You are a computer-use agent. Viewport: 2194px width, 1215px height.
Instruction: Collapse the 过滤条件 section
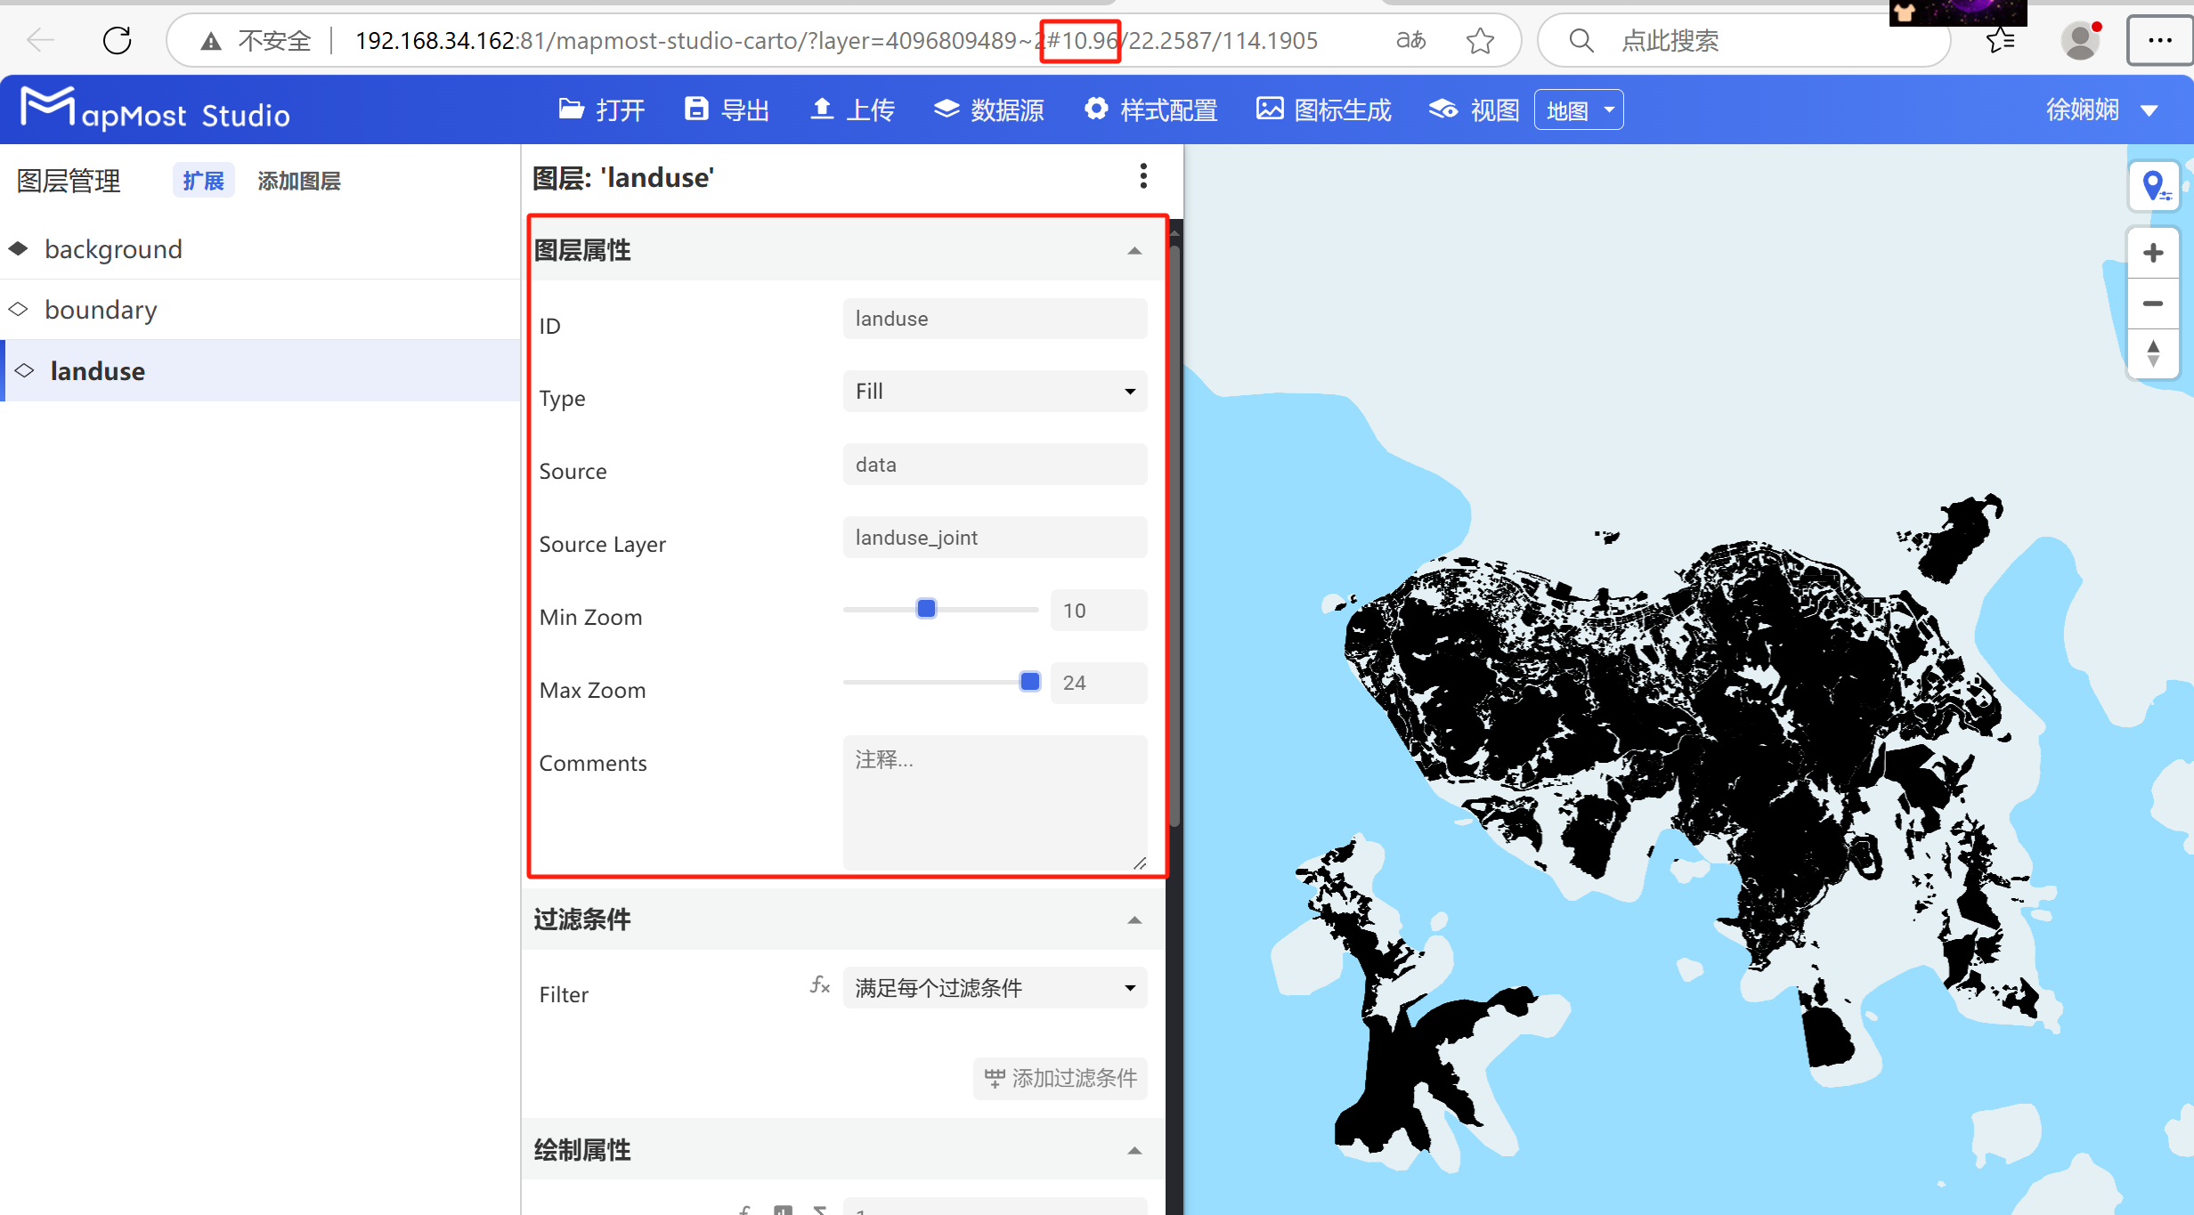point(1134,919)
